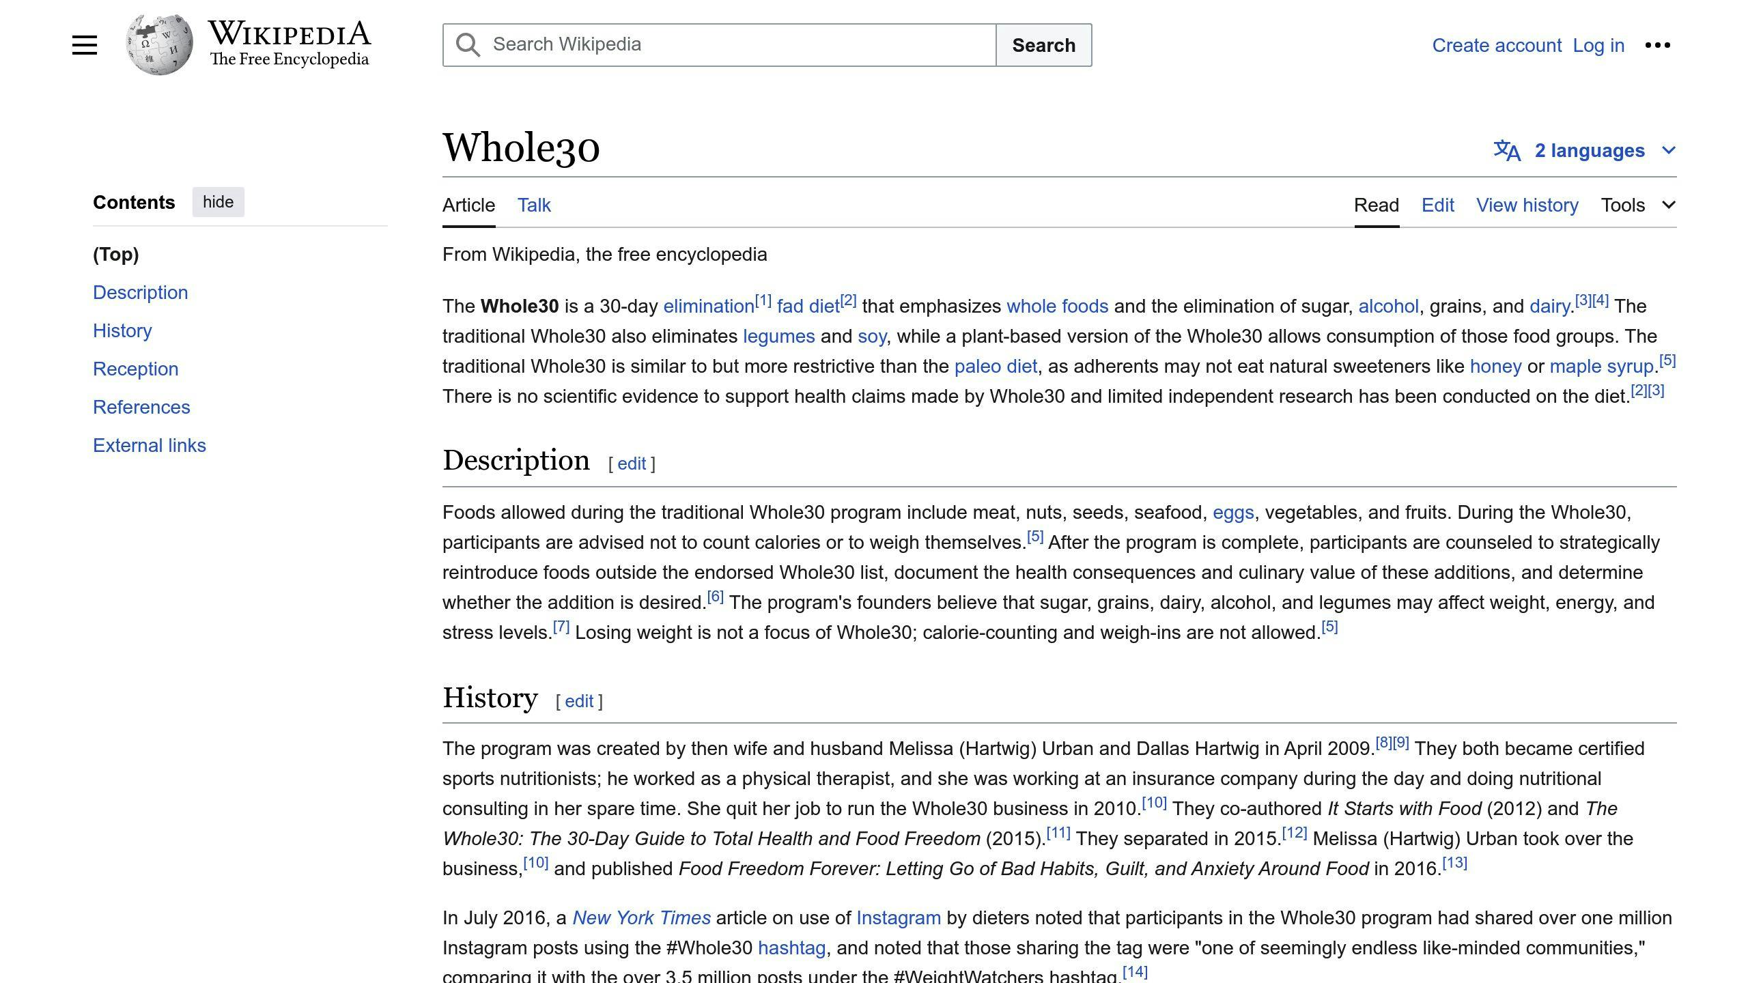Screen dimensions: 1748x983
Task: Open the dairy link in intro
Action: (1549, 307)
